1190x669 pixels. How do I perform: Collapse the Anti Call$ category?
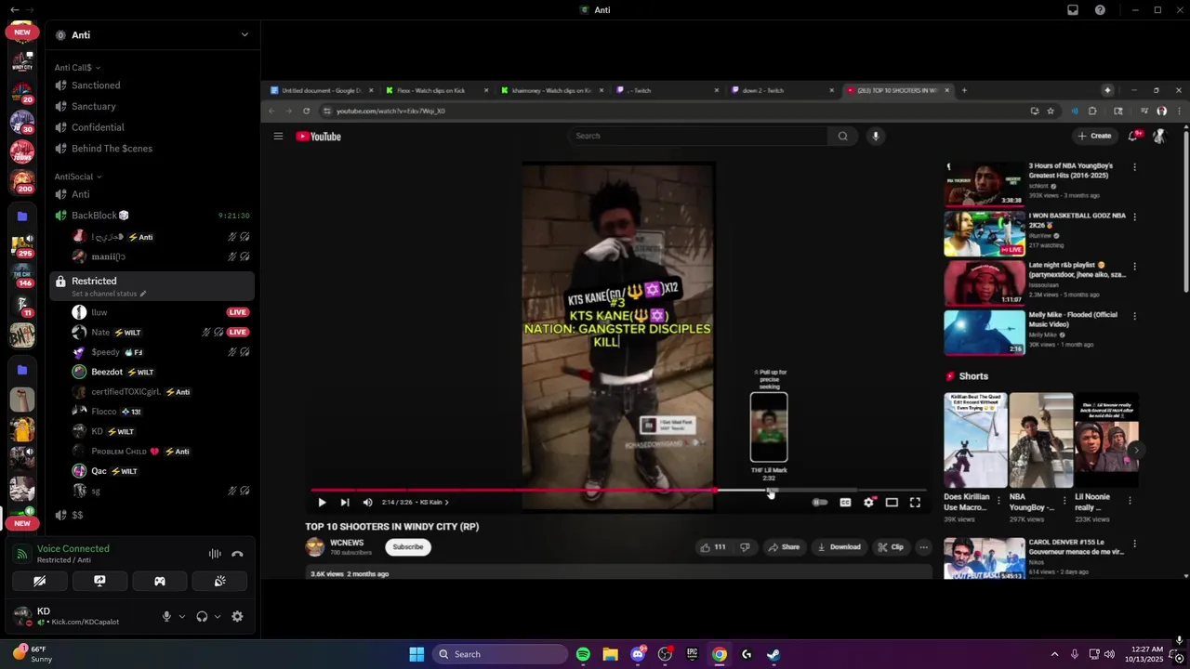coord(77,67)
